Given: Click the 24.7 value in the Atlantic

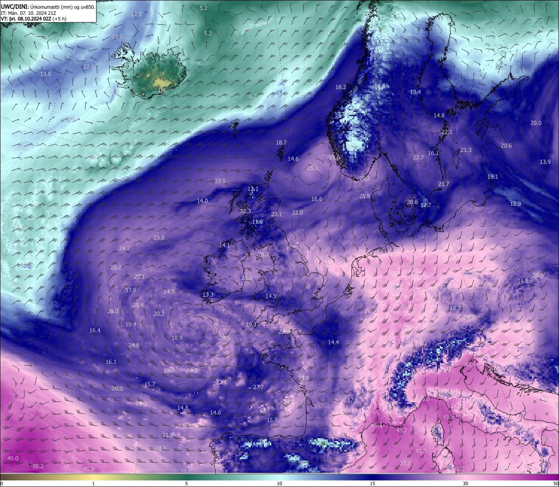Looking at the screenshot, I should coord(124,248).
